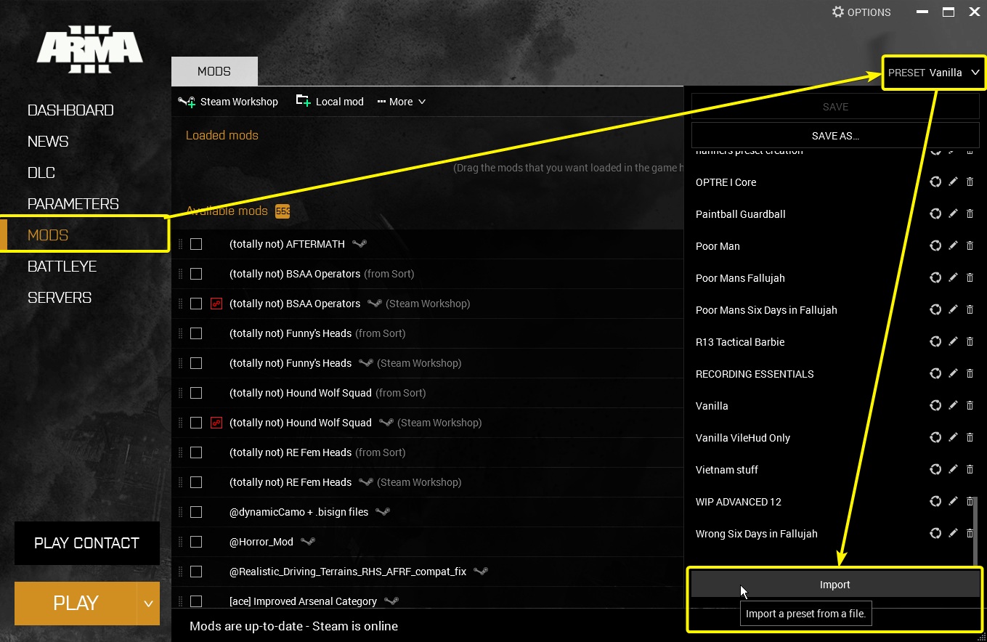The width and height of the screenshot is (987, 642).
Task: Share the Wrong Six Days in Fallujah preset
Action: [935, 533]
